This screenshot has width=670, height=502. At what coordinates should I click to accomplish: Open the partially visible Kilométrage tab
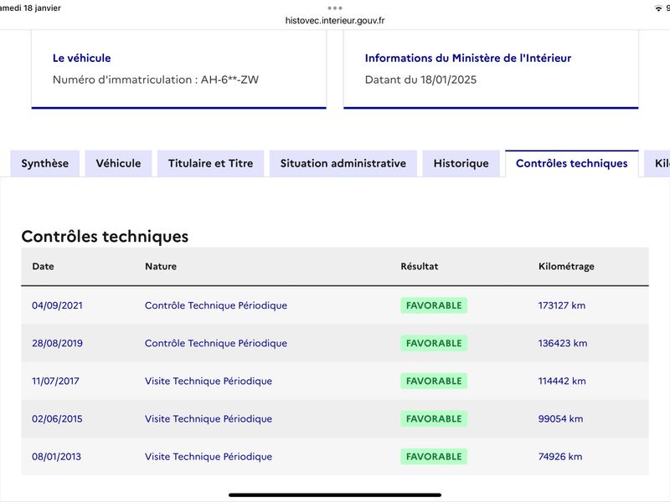pyautogui.click(x=657, y=163)
